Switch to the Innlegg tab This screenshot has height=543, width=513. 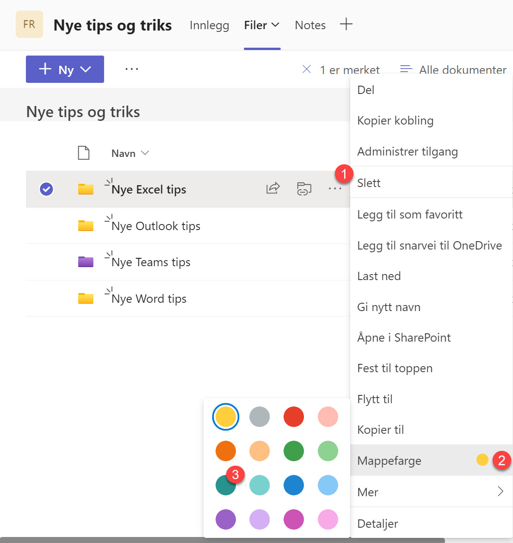point(209,25)
